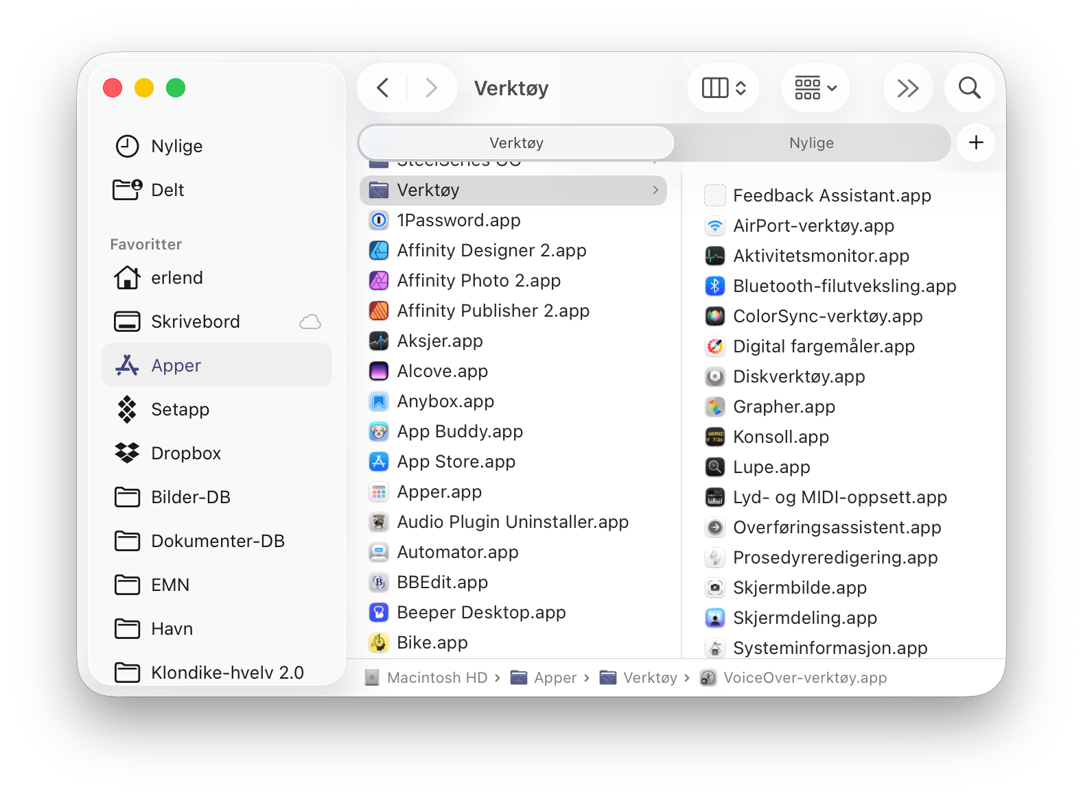The height and width of the screenshot is (798, 1083).
Task: Go back with the left chevron
Action: pyautogui.click(x=383, y=88)
